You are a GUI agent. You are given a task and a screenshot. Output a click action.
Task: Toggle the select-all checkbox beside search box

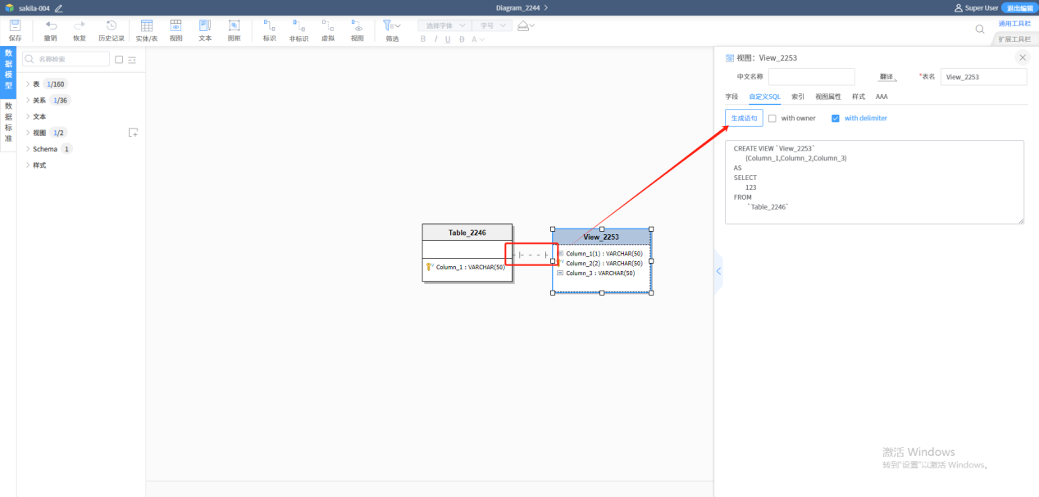pyautogui.click(x=119, y=60)
